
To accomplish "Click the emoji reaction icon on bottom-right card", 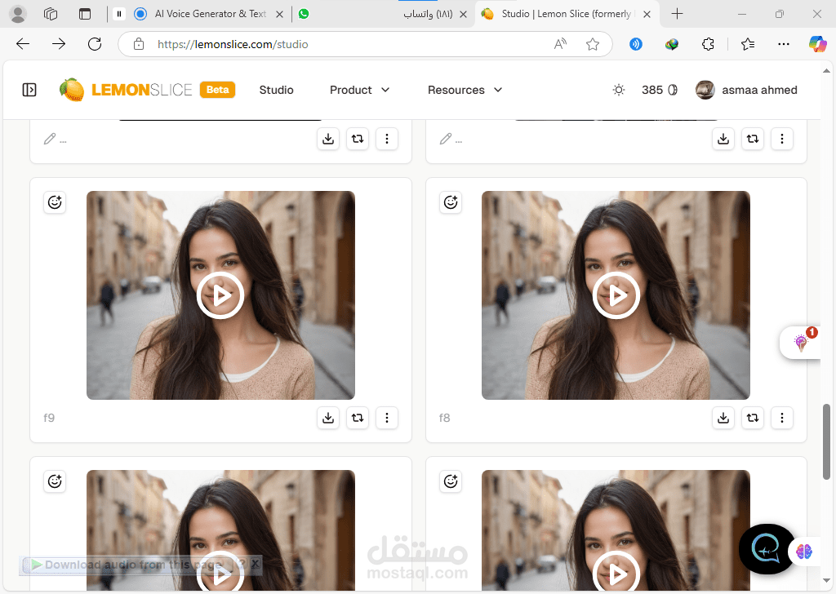I will click(x=451, y=481).
